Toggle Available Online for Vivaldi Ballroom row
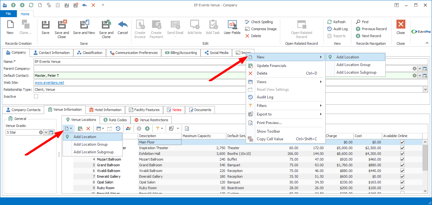 [402, 171]
